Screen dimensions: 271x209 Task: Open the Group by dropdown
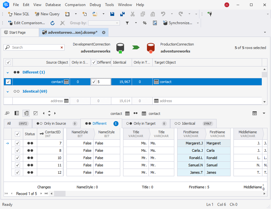[x=117, y=23]
